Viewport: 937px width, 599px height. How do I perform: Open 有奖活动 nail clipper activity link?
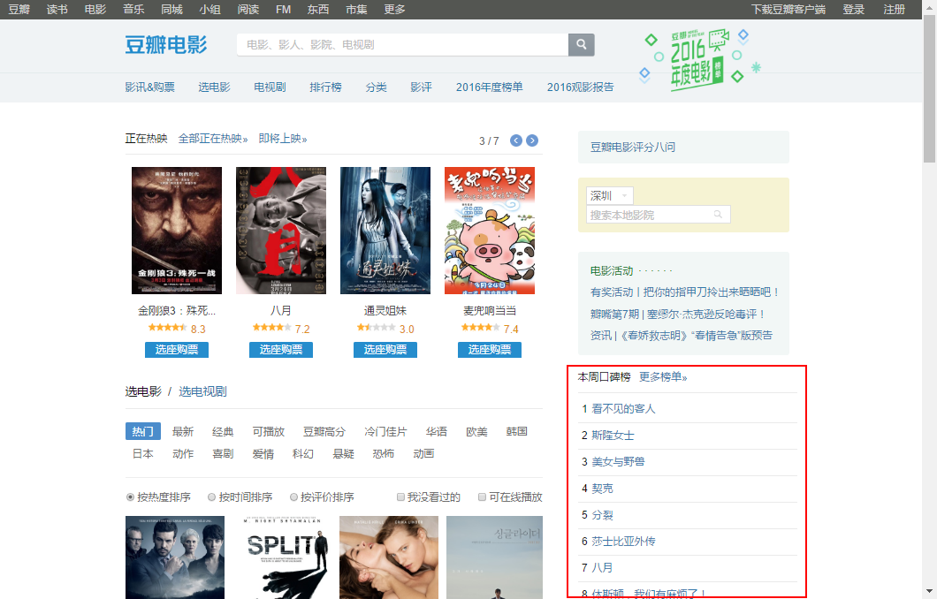point(685,292)
